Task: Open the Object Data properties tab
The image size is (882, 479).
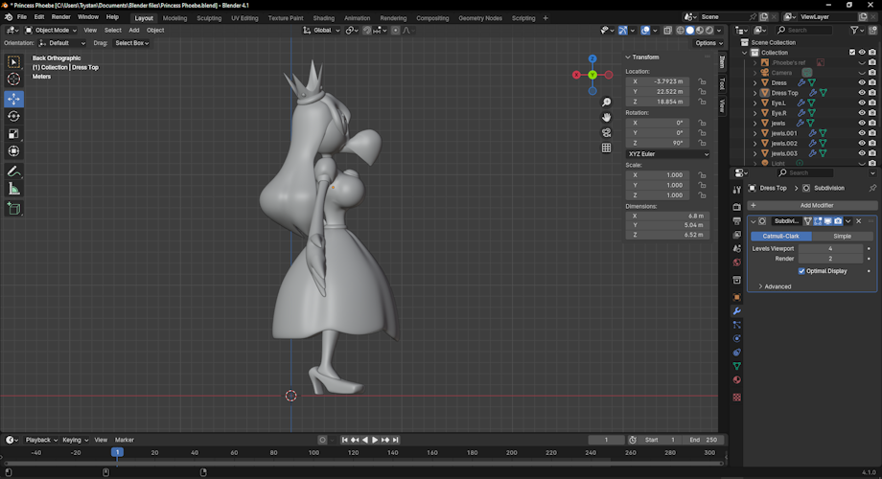Action: [x=736, y=366]
